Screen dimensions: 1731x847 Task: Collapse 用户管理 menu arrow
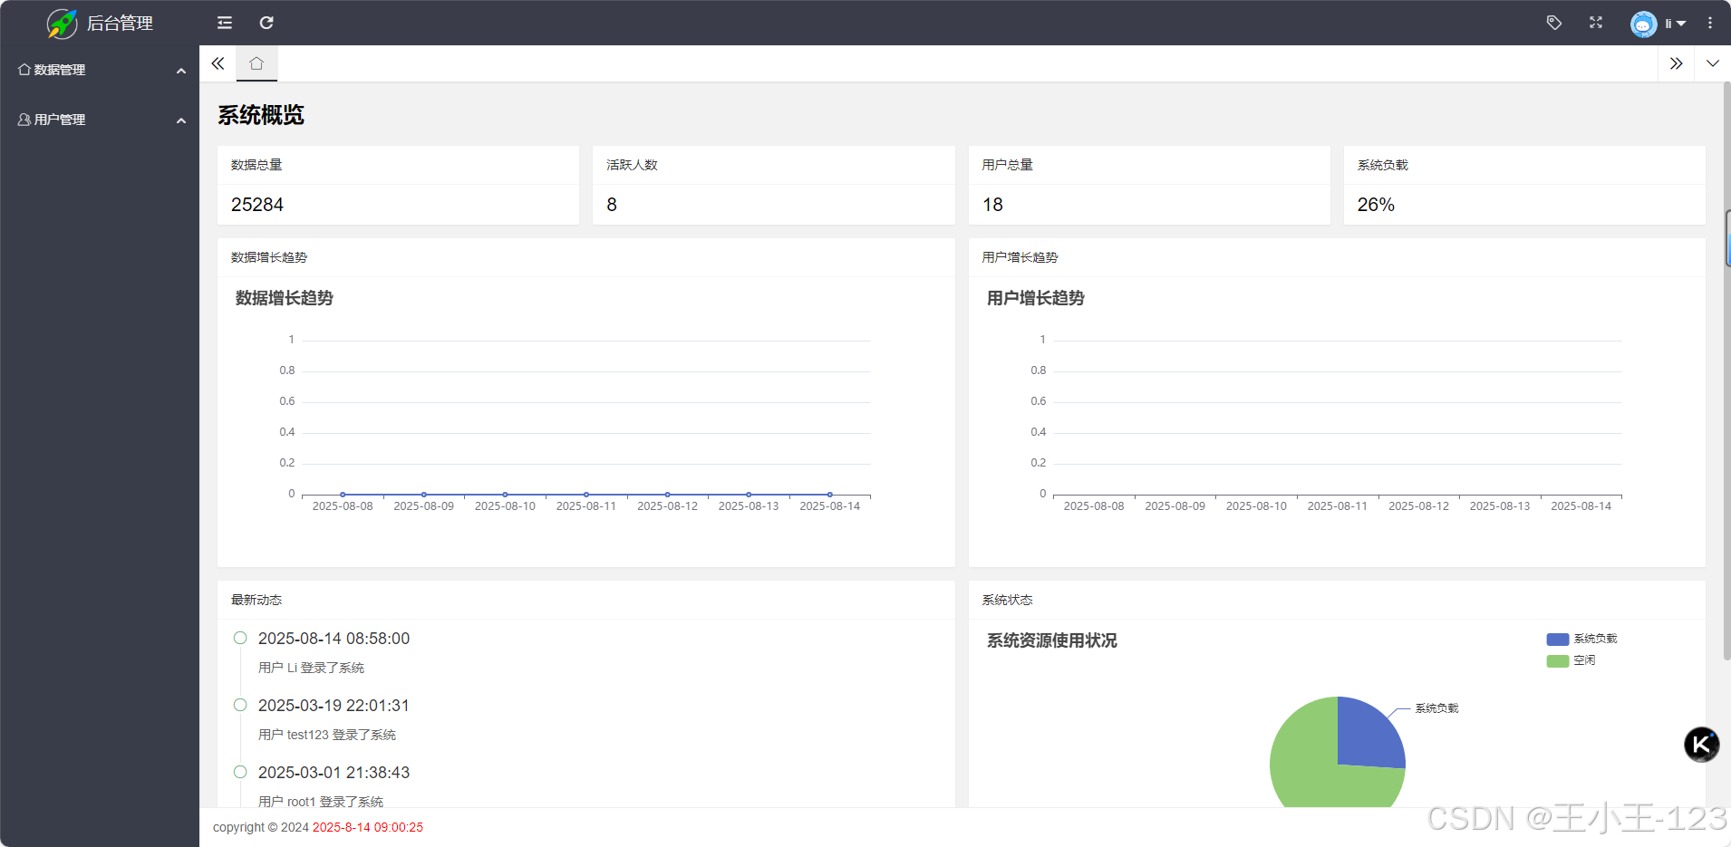(x=181, y=120)
